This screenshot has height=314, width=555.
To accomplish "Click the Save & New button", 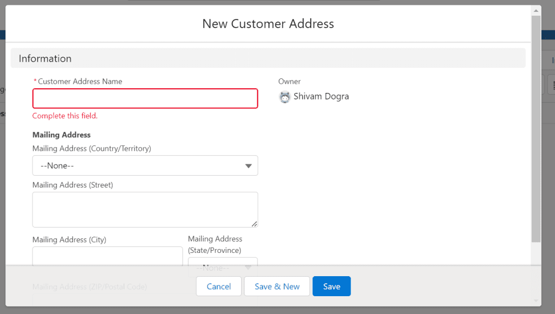I will pos(276,286).
